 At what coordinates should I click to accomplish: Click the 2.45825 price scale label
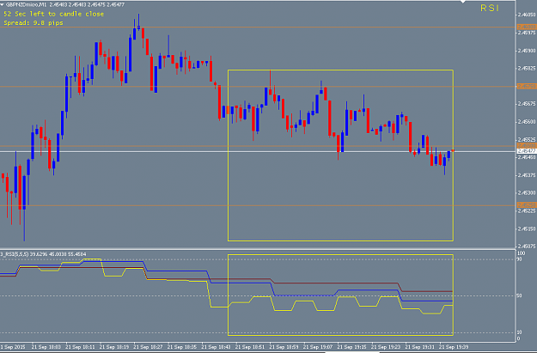click(x=527, y=68)
